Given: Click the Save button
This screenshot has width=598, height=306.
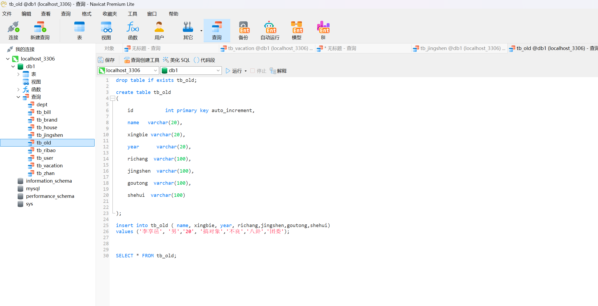Looking at the screenshot, I should tap(106, 60).
